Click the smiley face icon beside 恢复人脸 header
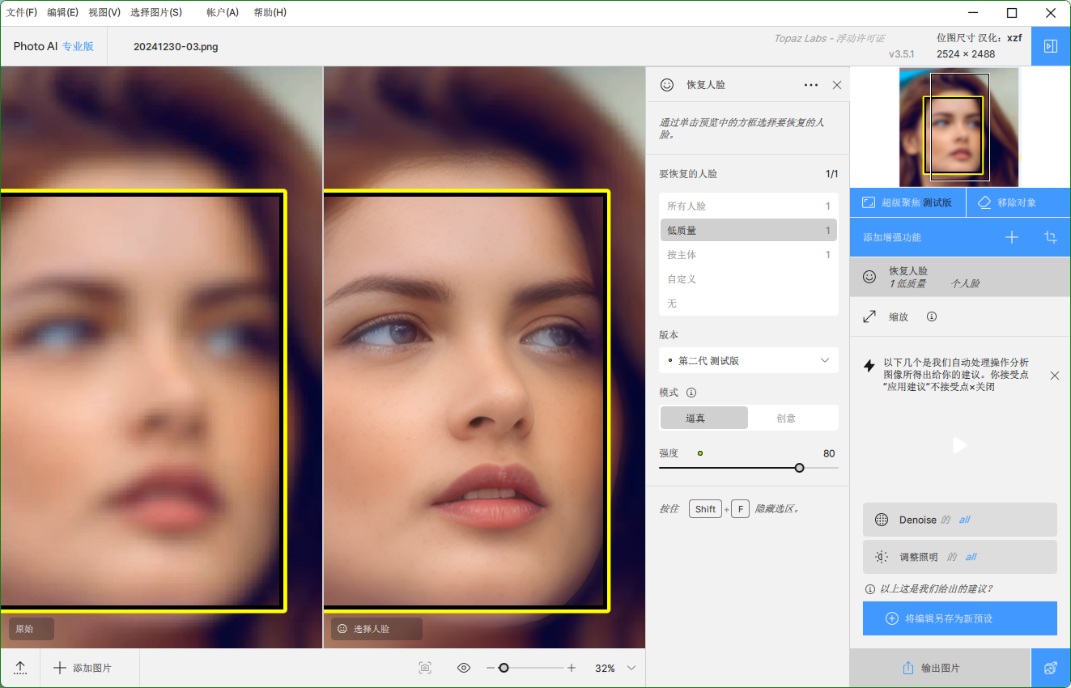 click(667, 84)
